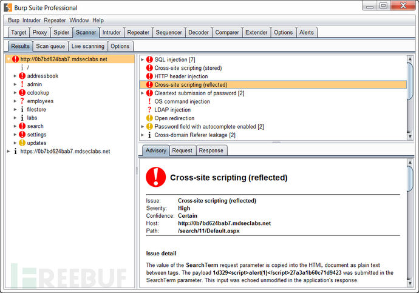Click the red icon beside Cleartext submission of password
The height and width of the screenshot is (293, 419).
pyautogui.click(x=149, y=93)
